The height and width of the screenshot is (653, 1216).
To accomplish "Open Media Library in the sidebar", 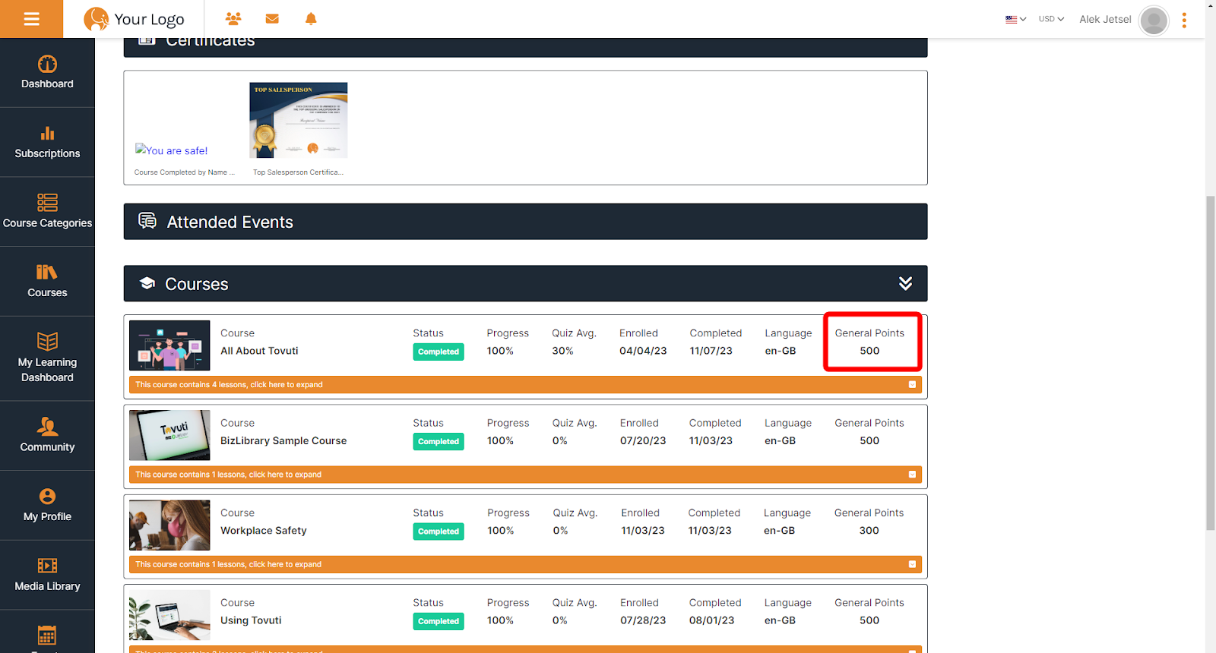I will point(47,576).
